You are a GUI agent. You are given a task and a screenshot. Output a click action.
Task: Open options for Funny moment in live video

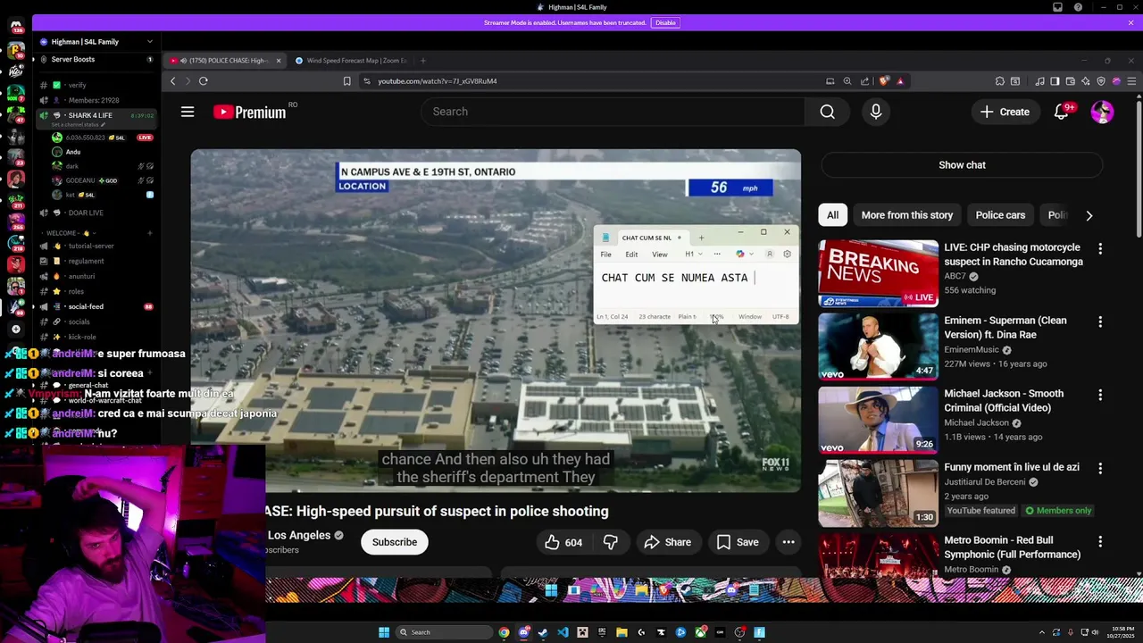[x=1100, y=468]
